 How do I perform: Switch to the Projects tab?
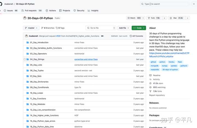pyautogui.click(x=65, y=11)
